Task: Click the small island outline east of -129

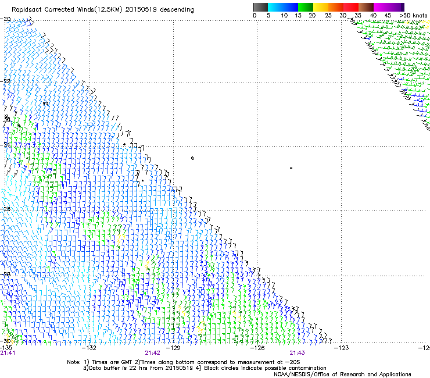Action: pyautogui.click(x=192, y=158)
